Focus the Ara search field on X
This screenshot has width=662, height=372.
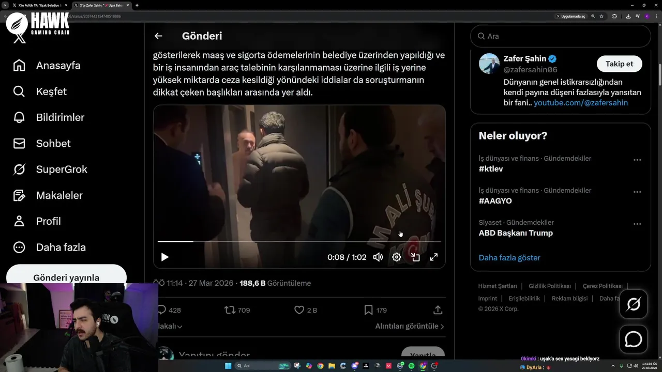tap(560, 36)
